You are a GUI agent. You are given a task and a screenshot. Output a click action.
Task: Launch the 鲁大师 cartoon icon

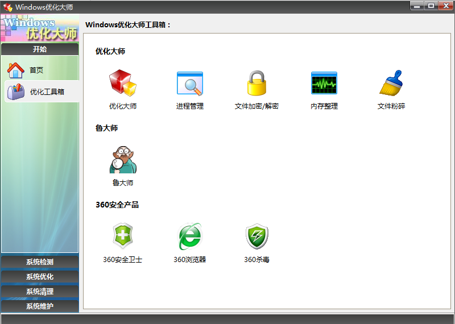tap(123, 160)
